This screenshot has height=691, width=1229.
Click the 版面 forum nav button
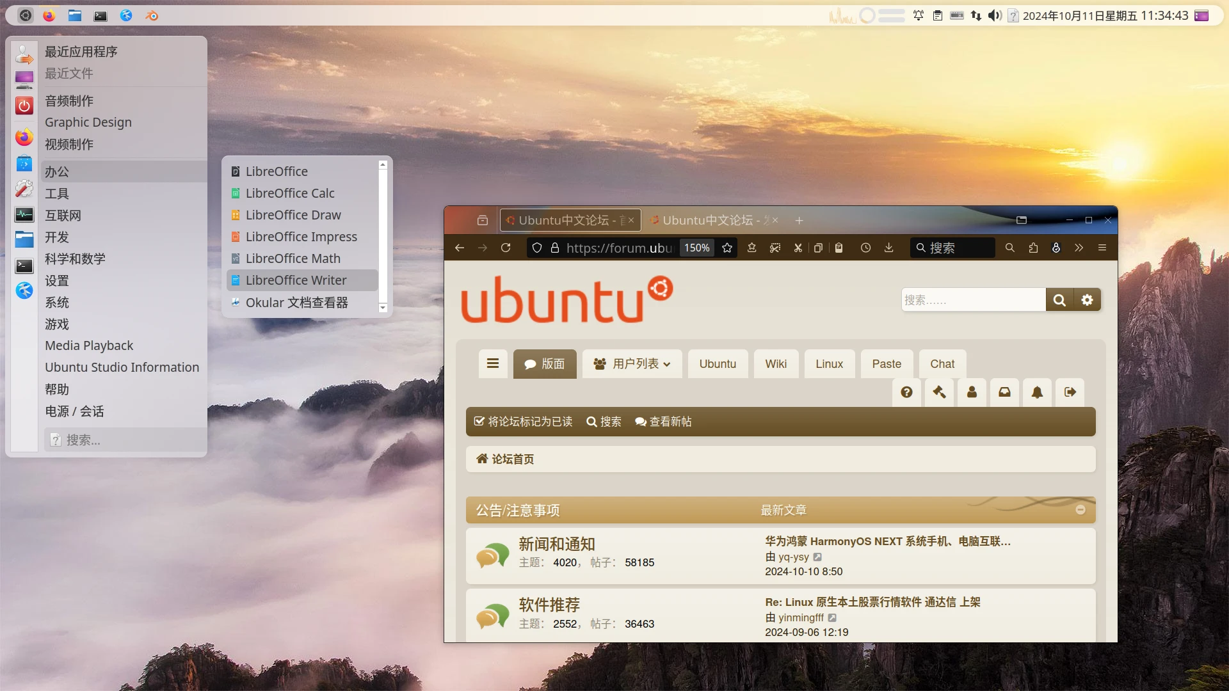click(545, 364)
